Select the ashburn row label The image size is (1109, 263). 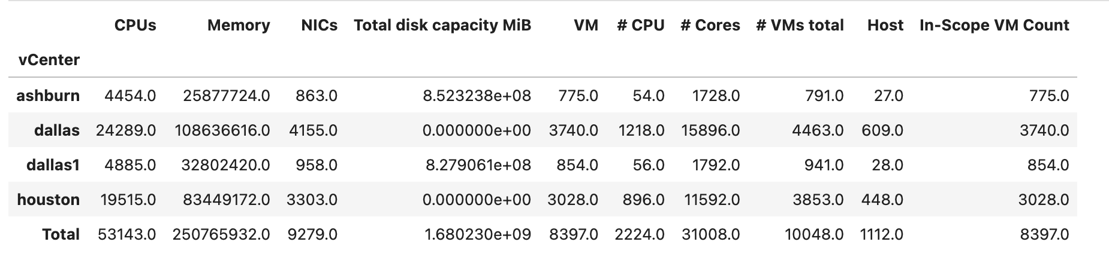[48, 96]
